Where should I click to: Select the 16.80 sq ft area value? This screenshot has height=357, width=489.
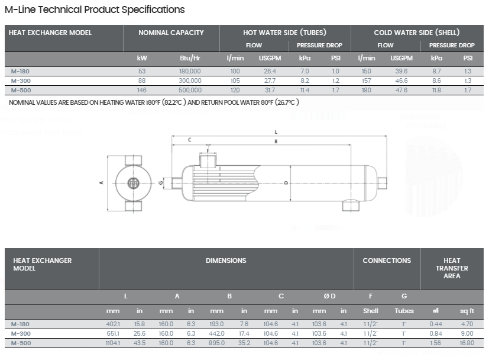467,343
